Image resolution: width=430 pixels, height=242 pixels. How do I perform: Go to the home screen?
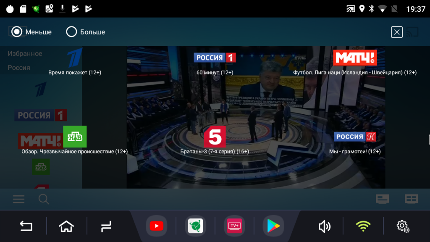[66, 226]
